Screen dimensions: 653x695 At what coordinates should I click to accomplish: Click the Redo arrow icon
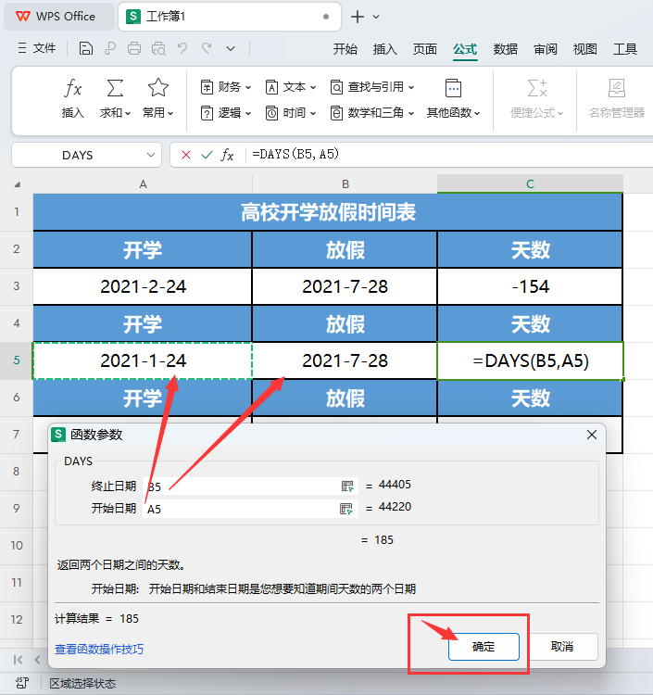[x=207, y=48]
